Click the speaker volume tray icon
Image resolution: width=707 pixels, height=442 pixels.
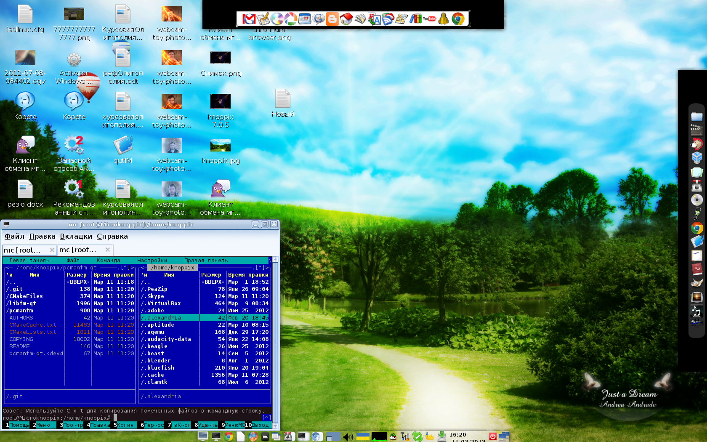(x=348, y=437)
